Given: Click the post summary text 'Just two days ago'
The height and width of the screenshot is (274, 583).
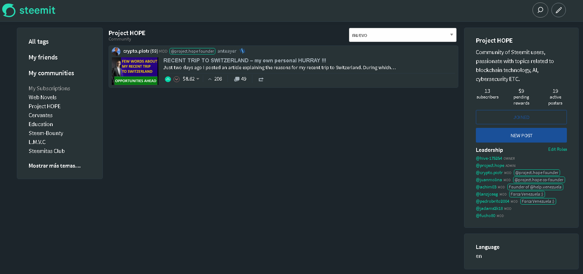Looking at the screenshot, I should pyautogui.click(x=279, y=67).
